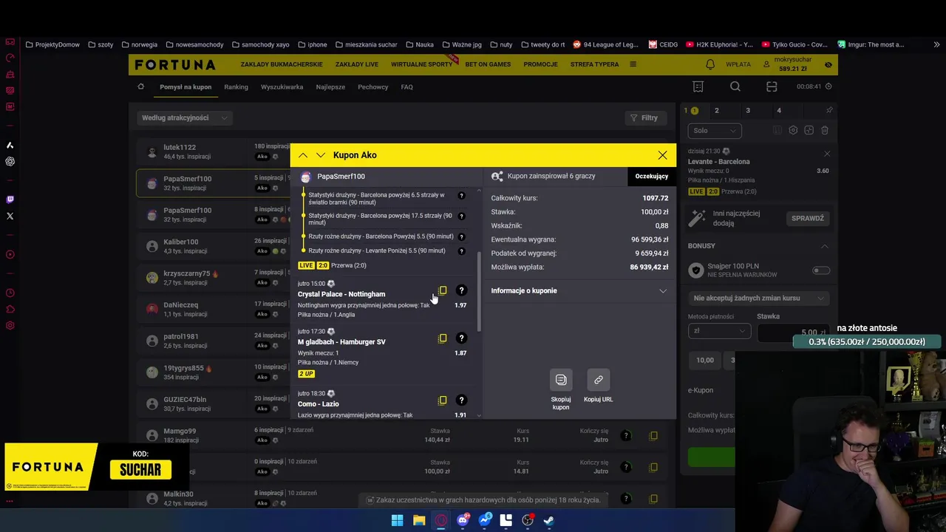Open the Filtry filter button
The image size is (946, 532).
pyautogui.click(x=644, y=117)
